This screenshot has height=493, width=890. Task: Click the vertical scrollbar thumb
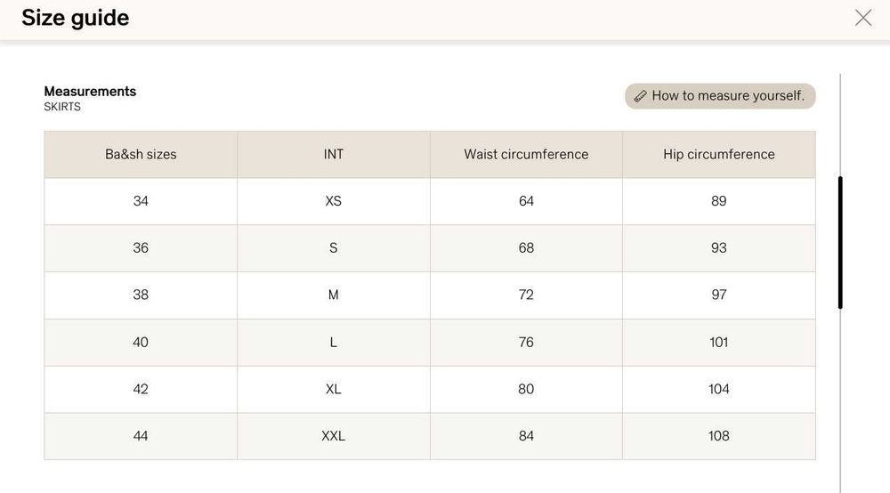click(840, 242)
